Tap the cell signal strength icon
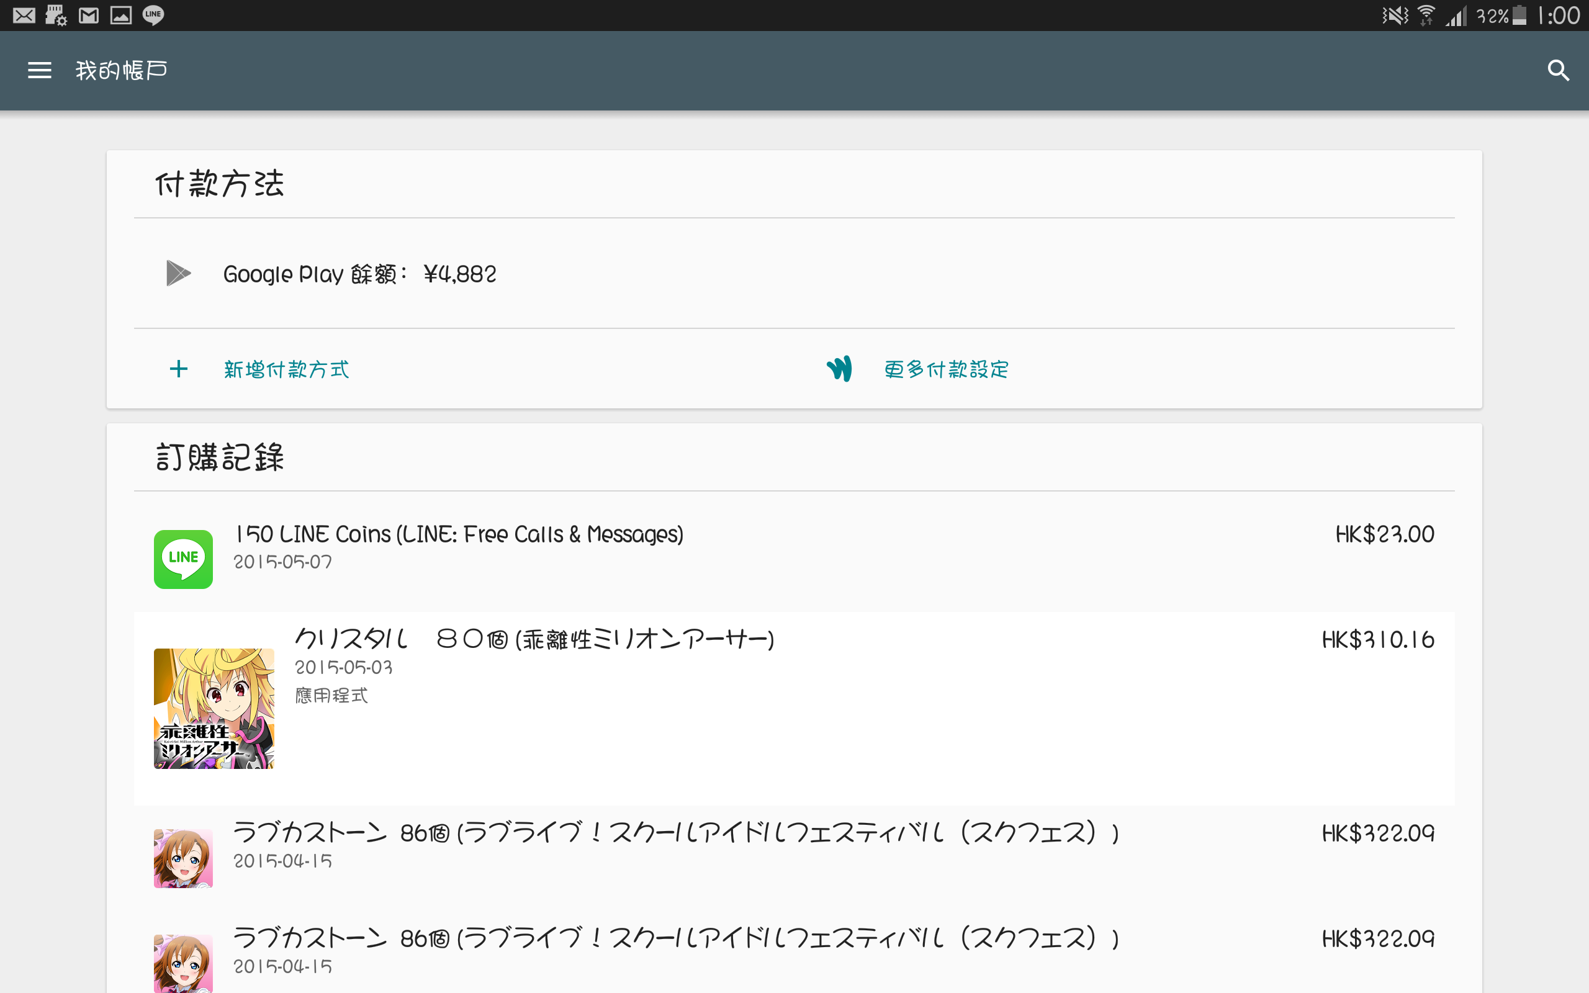Viewport: 1589px width, 993px height. click(x=1456, y=16)
